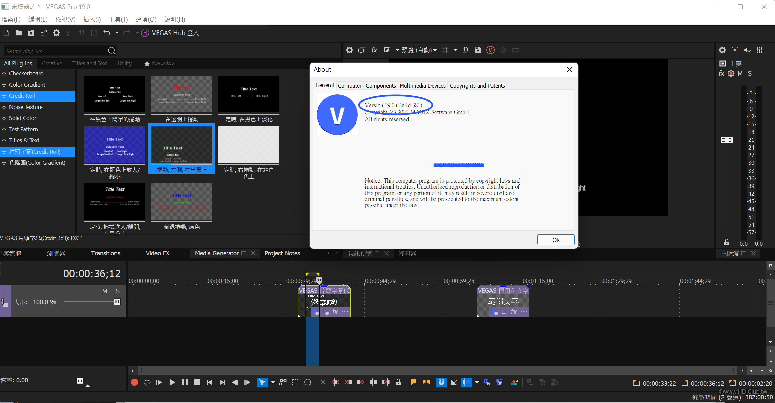The image size is (775, 403).
Task: Toggle loop playback
Action: coord(147,382)
